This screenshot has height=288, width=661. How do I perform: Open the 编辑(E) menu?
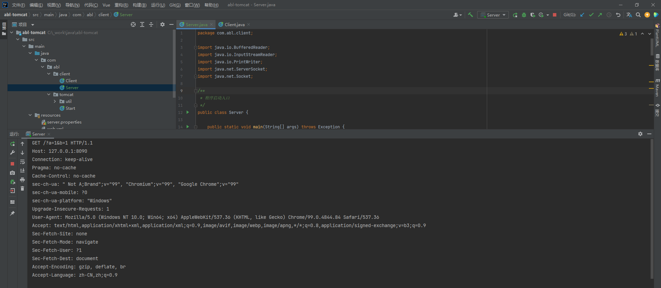tap(36, 5)
